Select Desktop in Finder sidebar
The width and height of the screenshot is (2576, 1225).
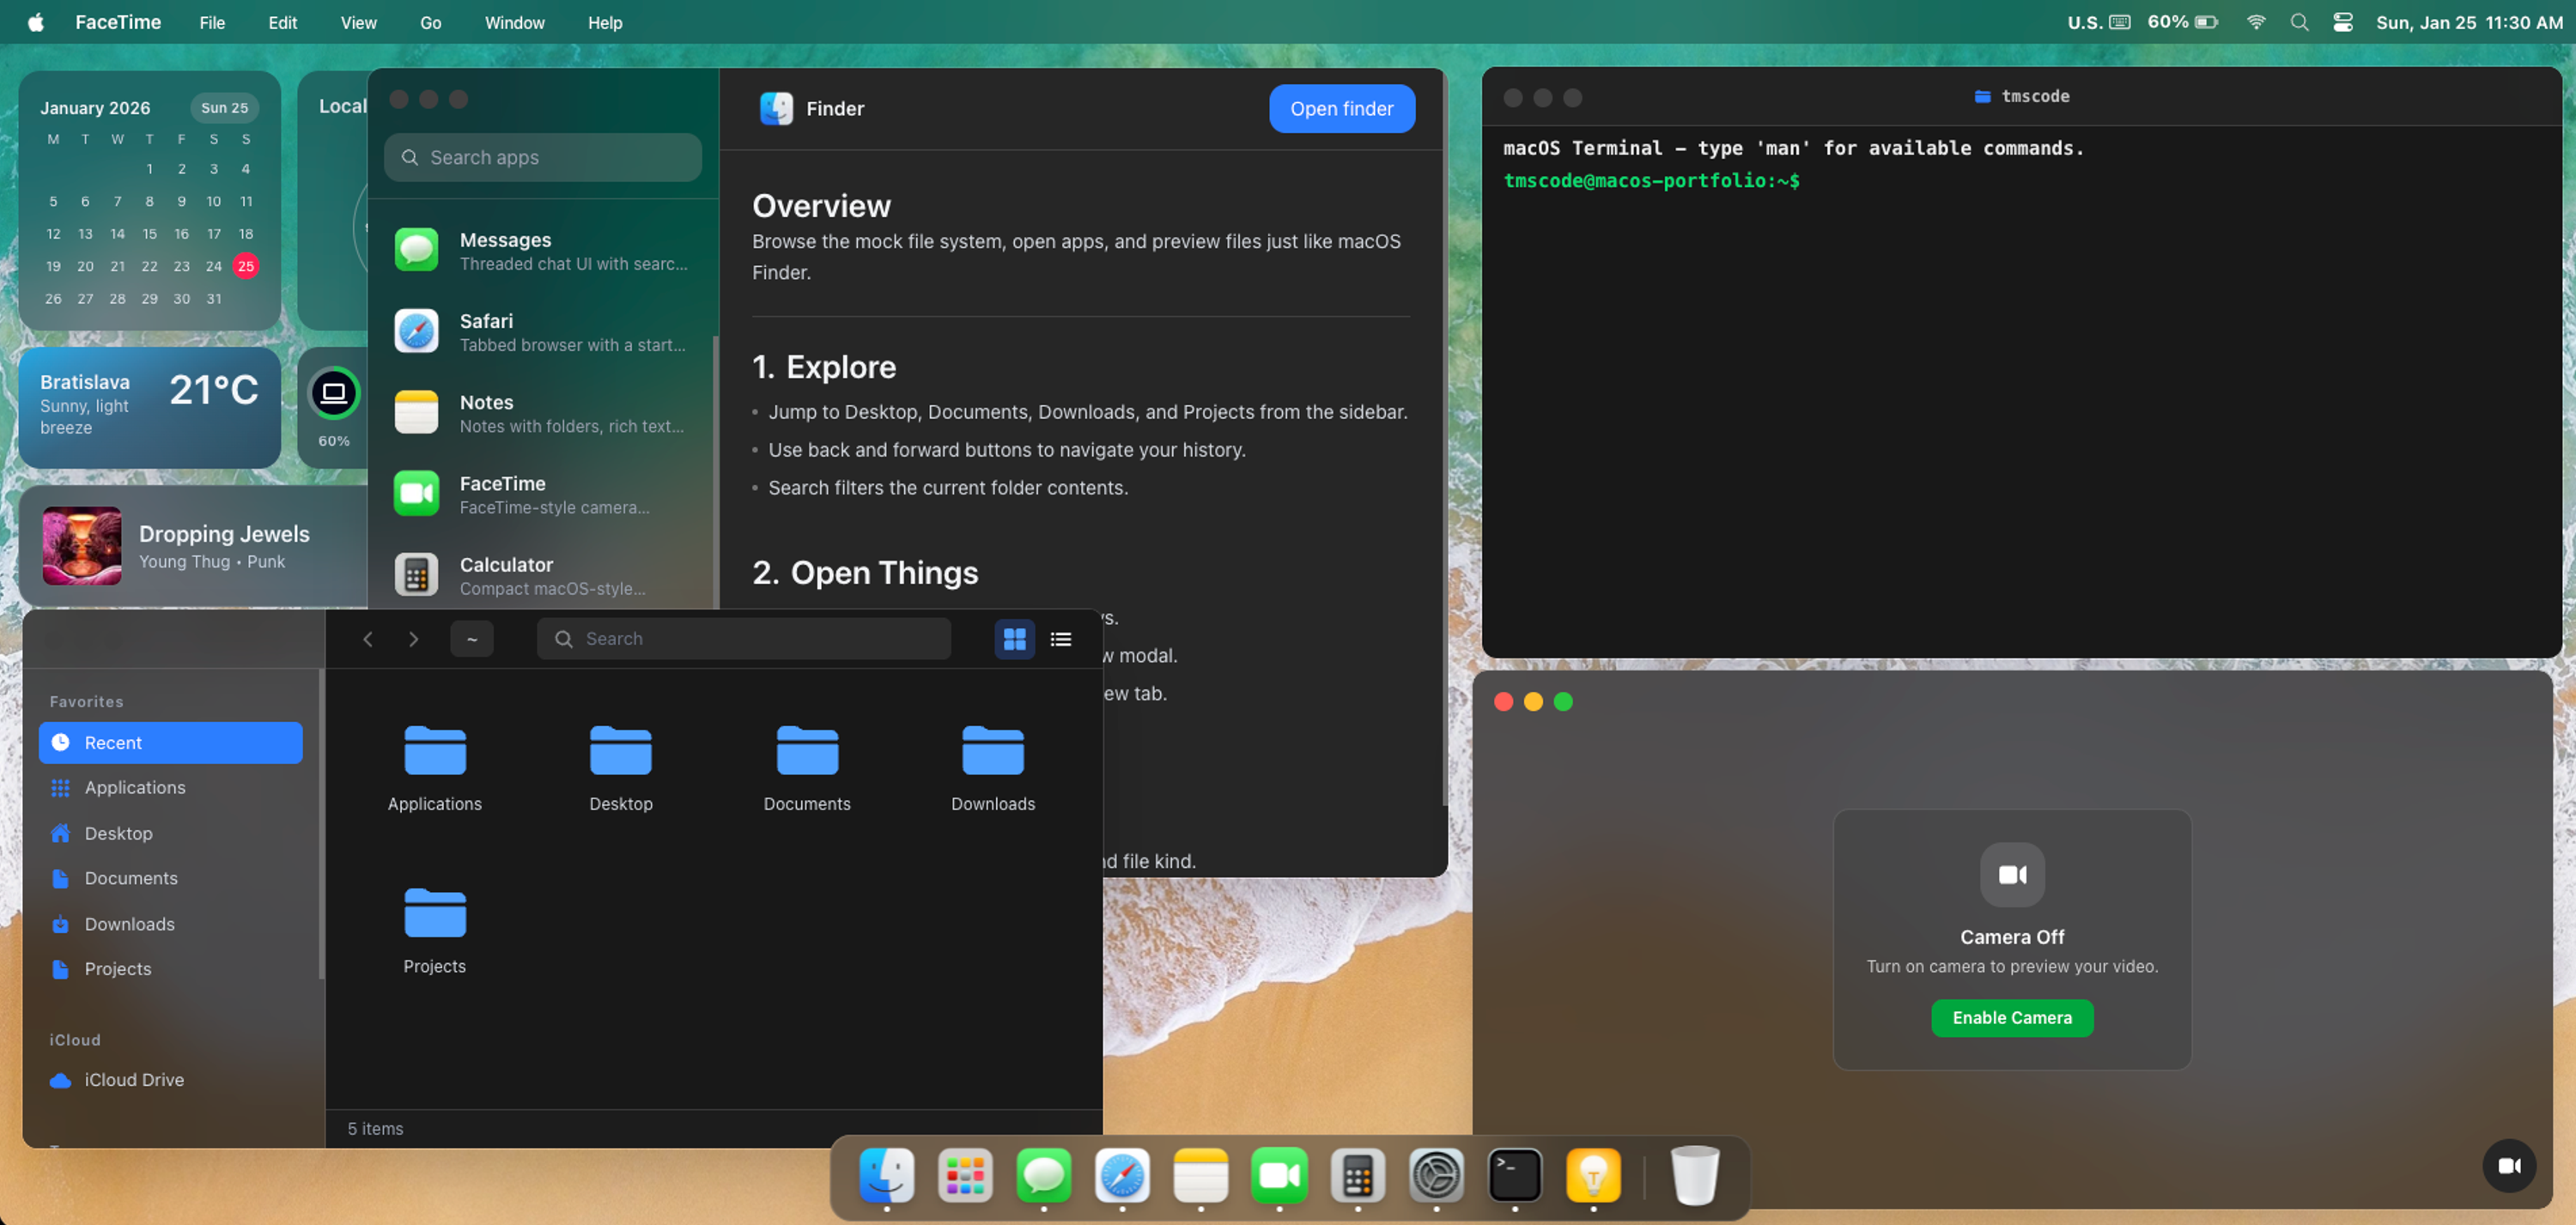click(170, 833)
